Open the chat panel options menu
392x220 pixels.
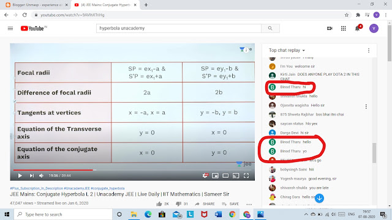tap(369, 50)
